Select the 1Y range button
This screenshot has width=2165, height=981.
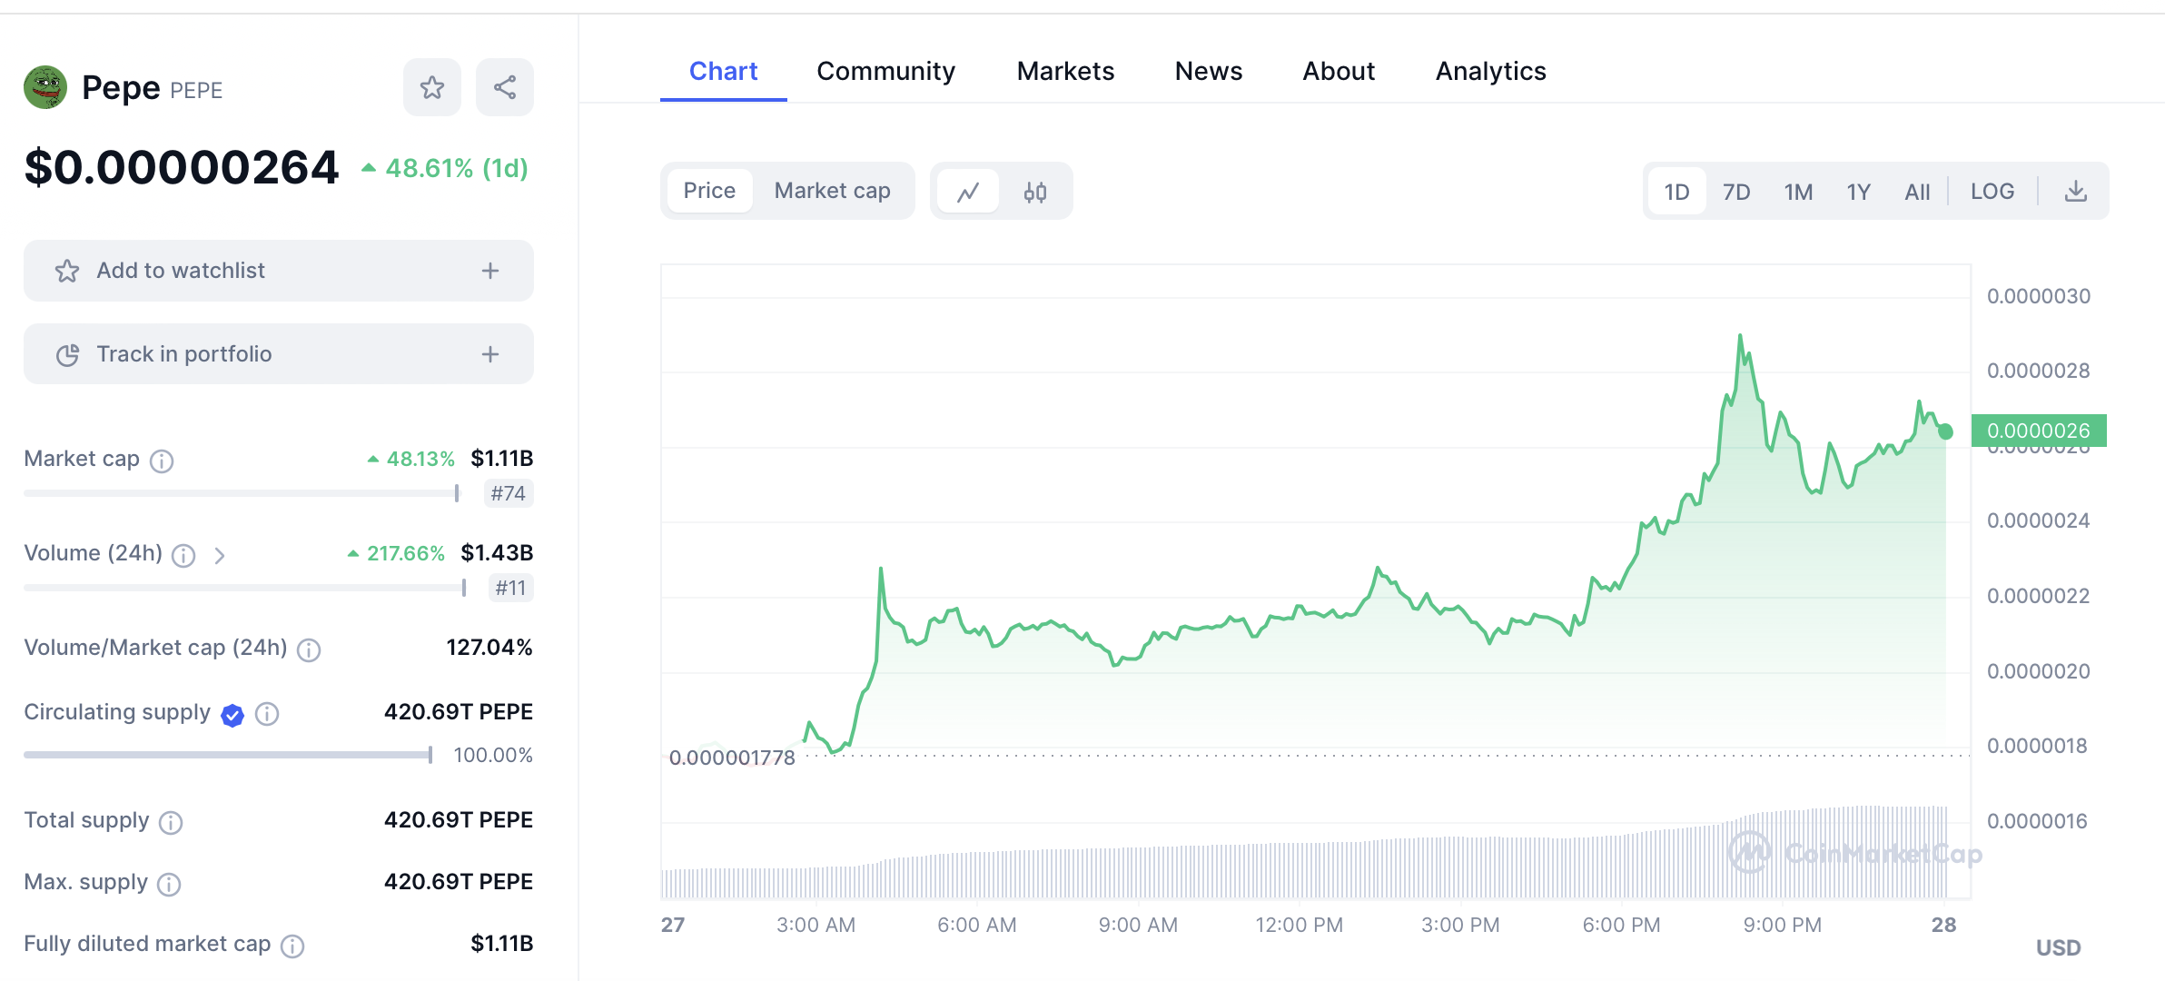click(1858, 192)
